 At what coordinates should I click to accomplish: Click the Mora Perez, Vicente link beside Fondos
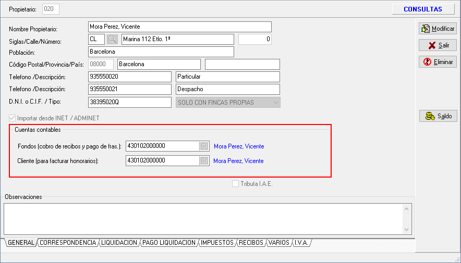(239, 146)
